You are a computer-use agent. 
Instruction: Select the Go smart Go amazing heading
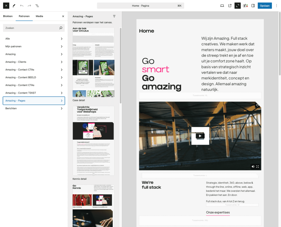[x=161, y=74]
